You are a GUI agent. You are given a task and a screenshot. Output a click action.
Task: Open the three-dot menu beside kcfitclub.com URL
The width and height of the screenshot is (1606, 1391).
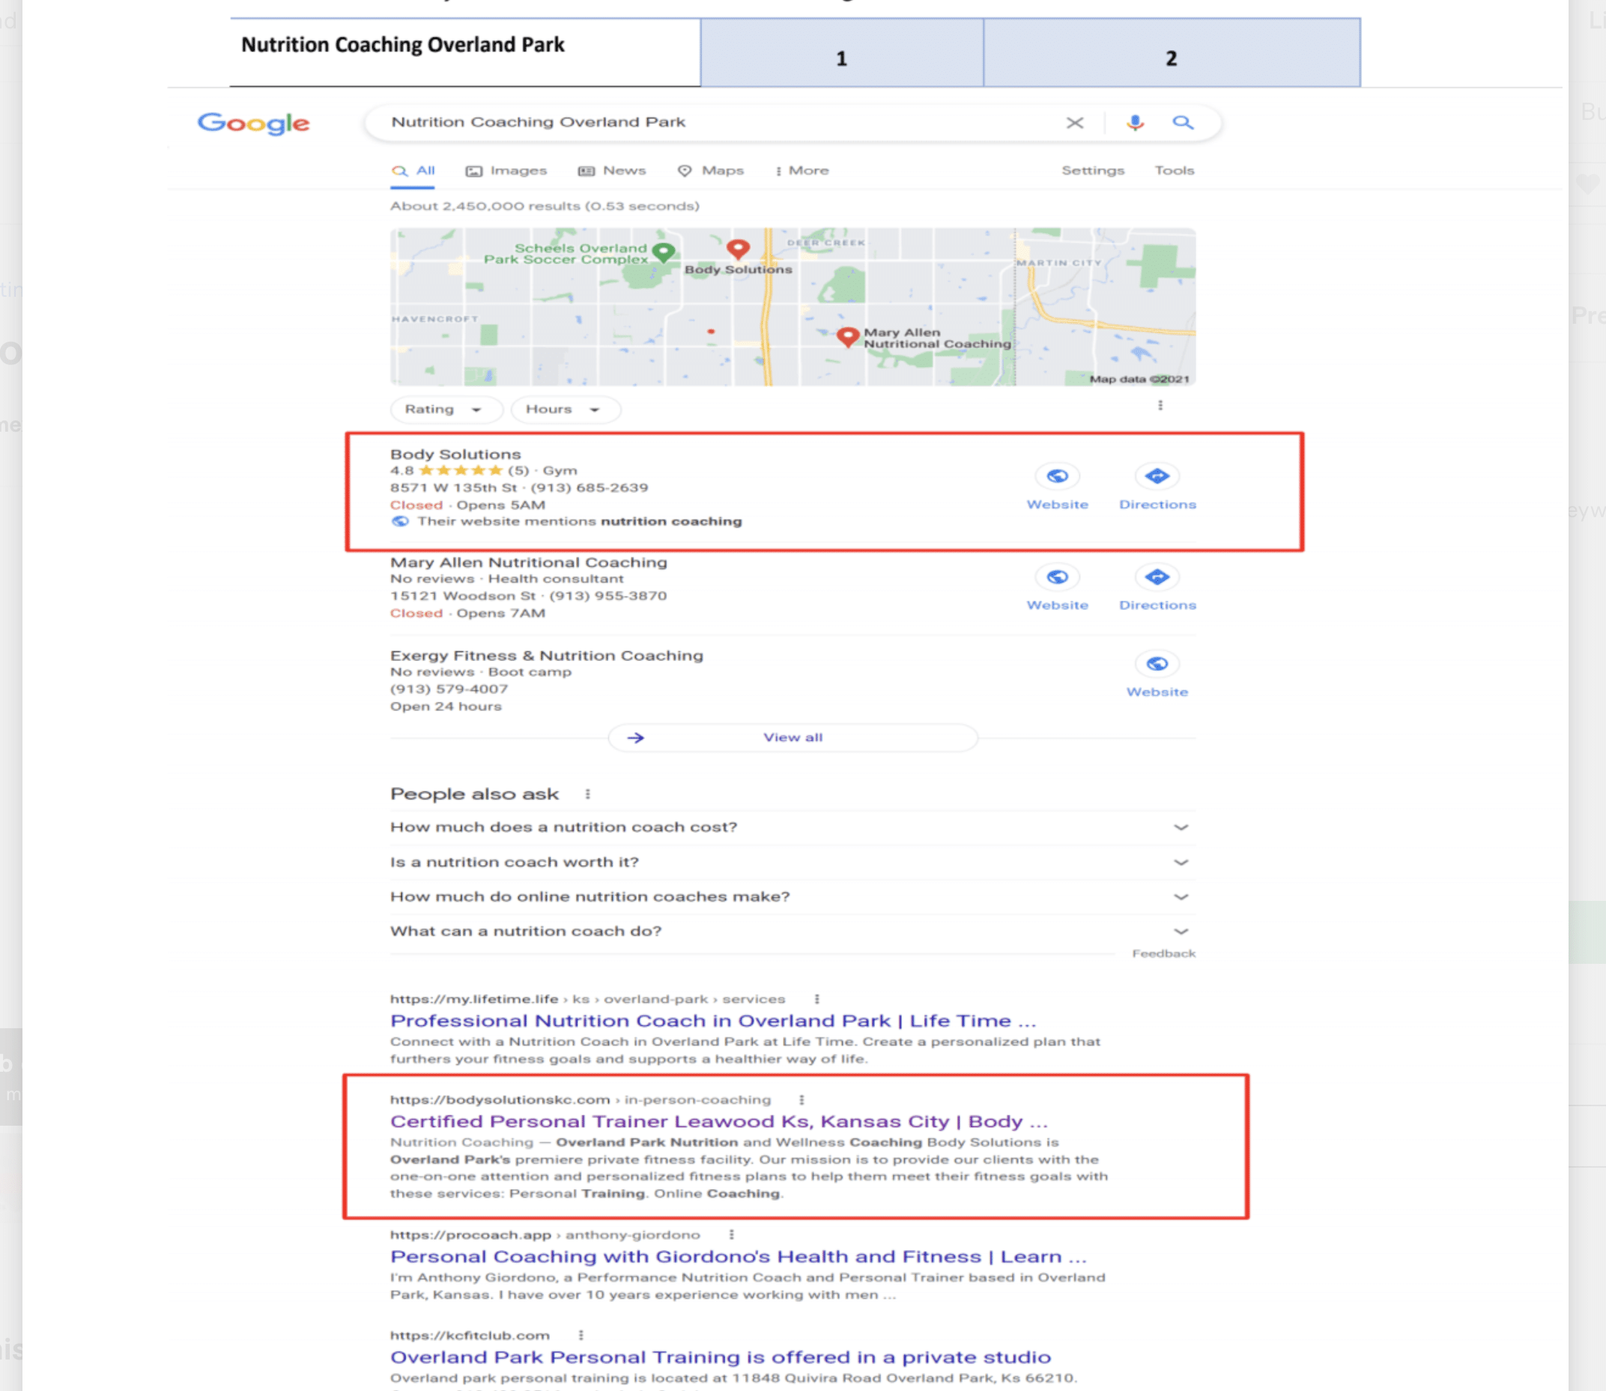[x=581, y=1336]
